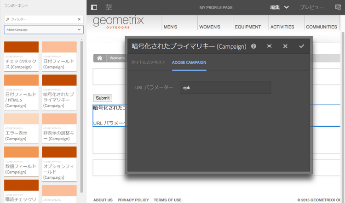Toggle the side panel icon
This screenshot has height=203, width=345.
click(x=94, y=7)
